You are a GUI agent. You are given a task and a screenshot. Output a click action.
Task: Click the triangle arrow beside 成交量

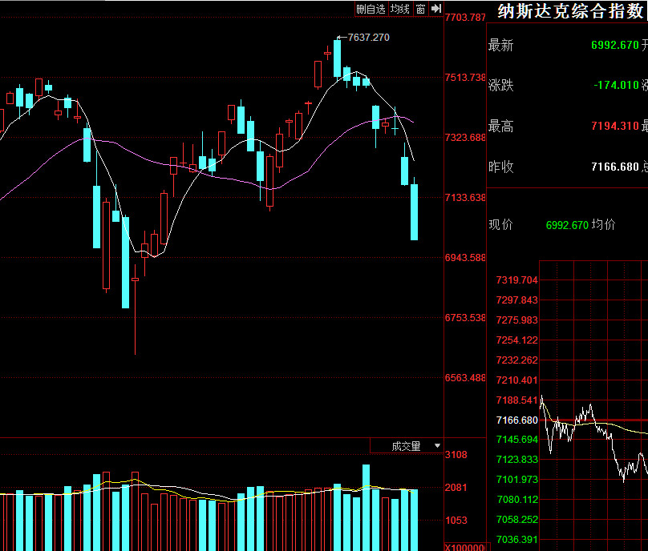point(437,446)
